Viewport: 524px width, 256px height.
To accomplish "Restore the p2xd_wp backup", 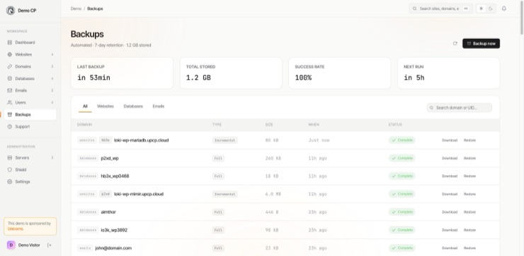I will (469, 158).
